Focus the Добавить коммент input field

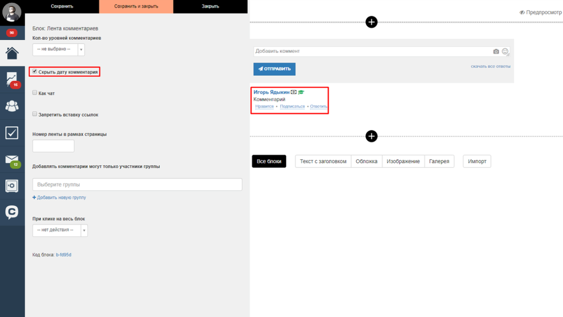(372, 51)
